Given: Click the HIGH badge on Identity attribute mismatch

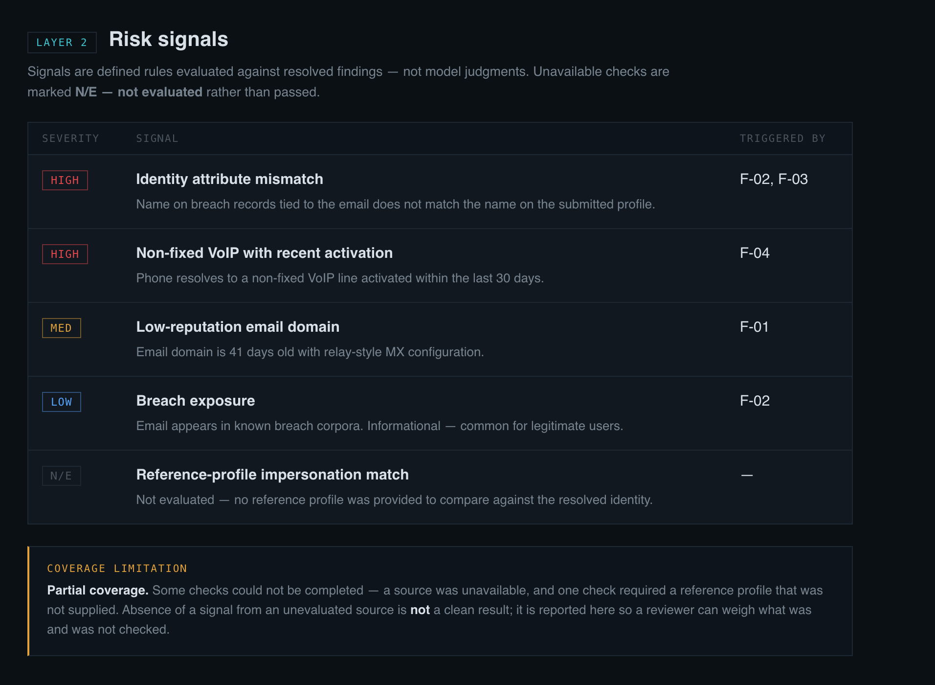Looking at the screenshot, I should pyautogui.click(x=65, y=180).
